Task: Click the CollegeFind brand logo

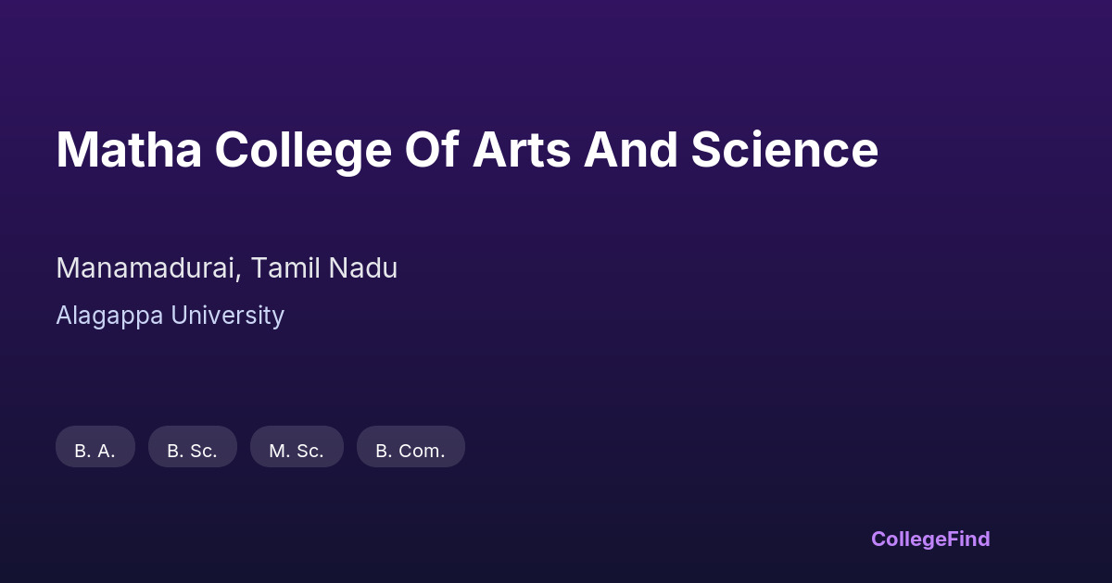Action: [x=929, y=539]
